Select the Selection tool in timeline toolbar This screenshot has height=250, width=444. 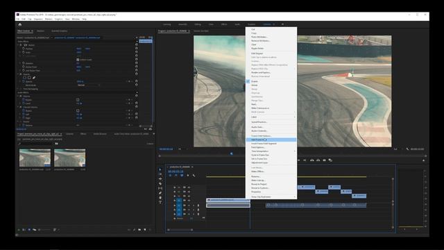(x=160, y=169)
